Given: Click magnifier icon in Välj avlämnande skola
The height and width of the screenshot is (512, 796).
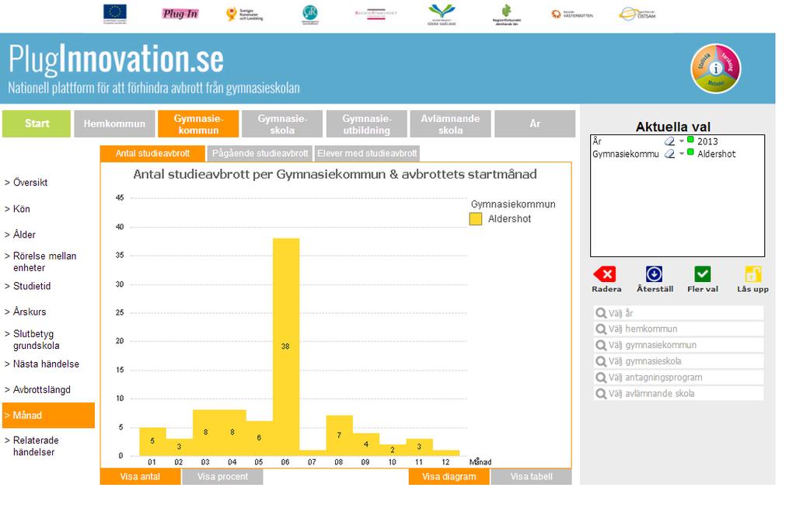Looking at the screenshot, I should point(601,394).
